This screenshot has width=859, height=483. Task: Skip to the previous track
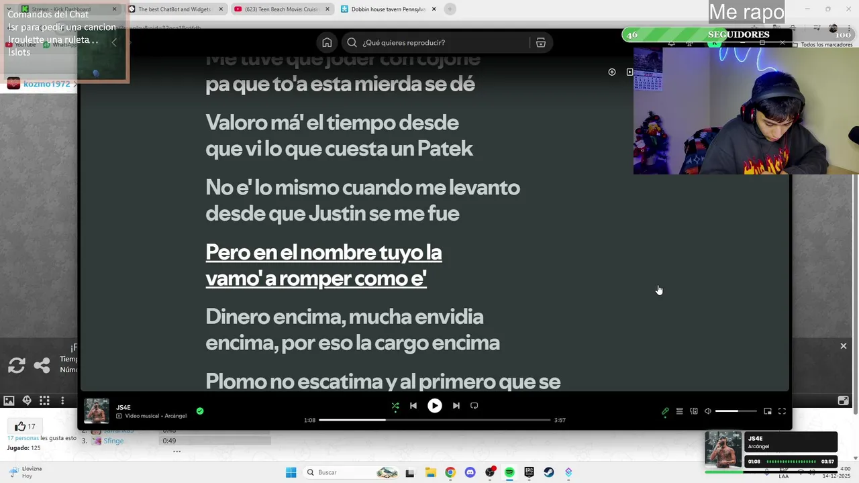[x=413, y=406]
